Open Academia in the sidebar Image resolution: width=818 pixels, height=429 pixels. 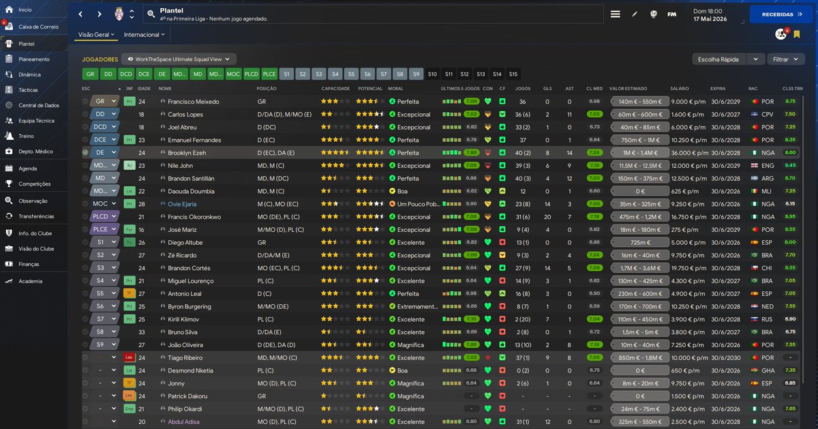31,281
